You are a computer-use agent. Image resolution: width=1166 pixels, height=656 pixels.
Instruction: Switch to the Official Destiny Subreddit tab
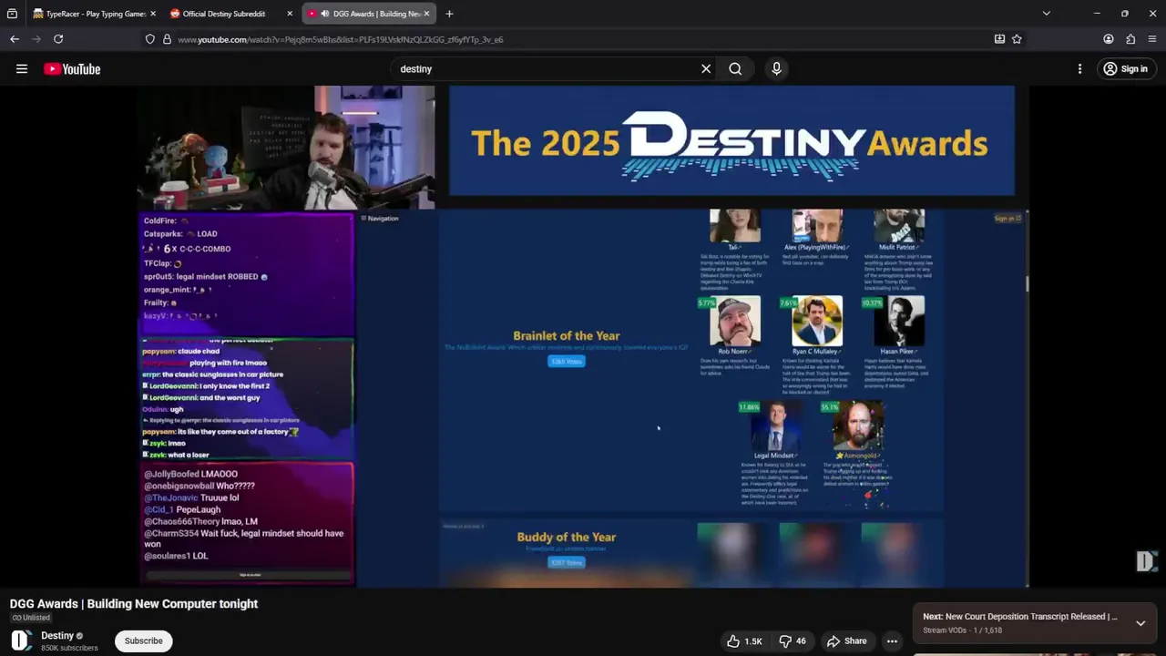(x=223, y=14)
